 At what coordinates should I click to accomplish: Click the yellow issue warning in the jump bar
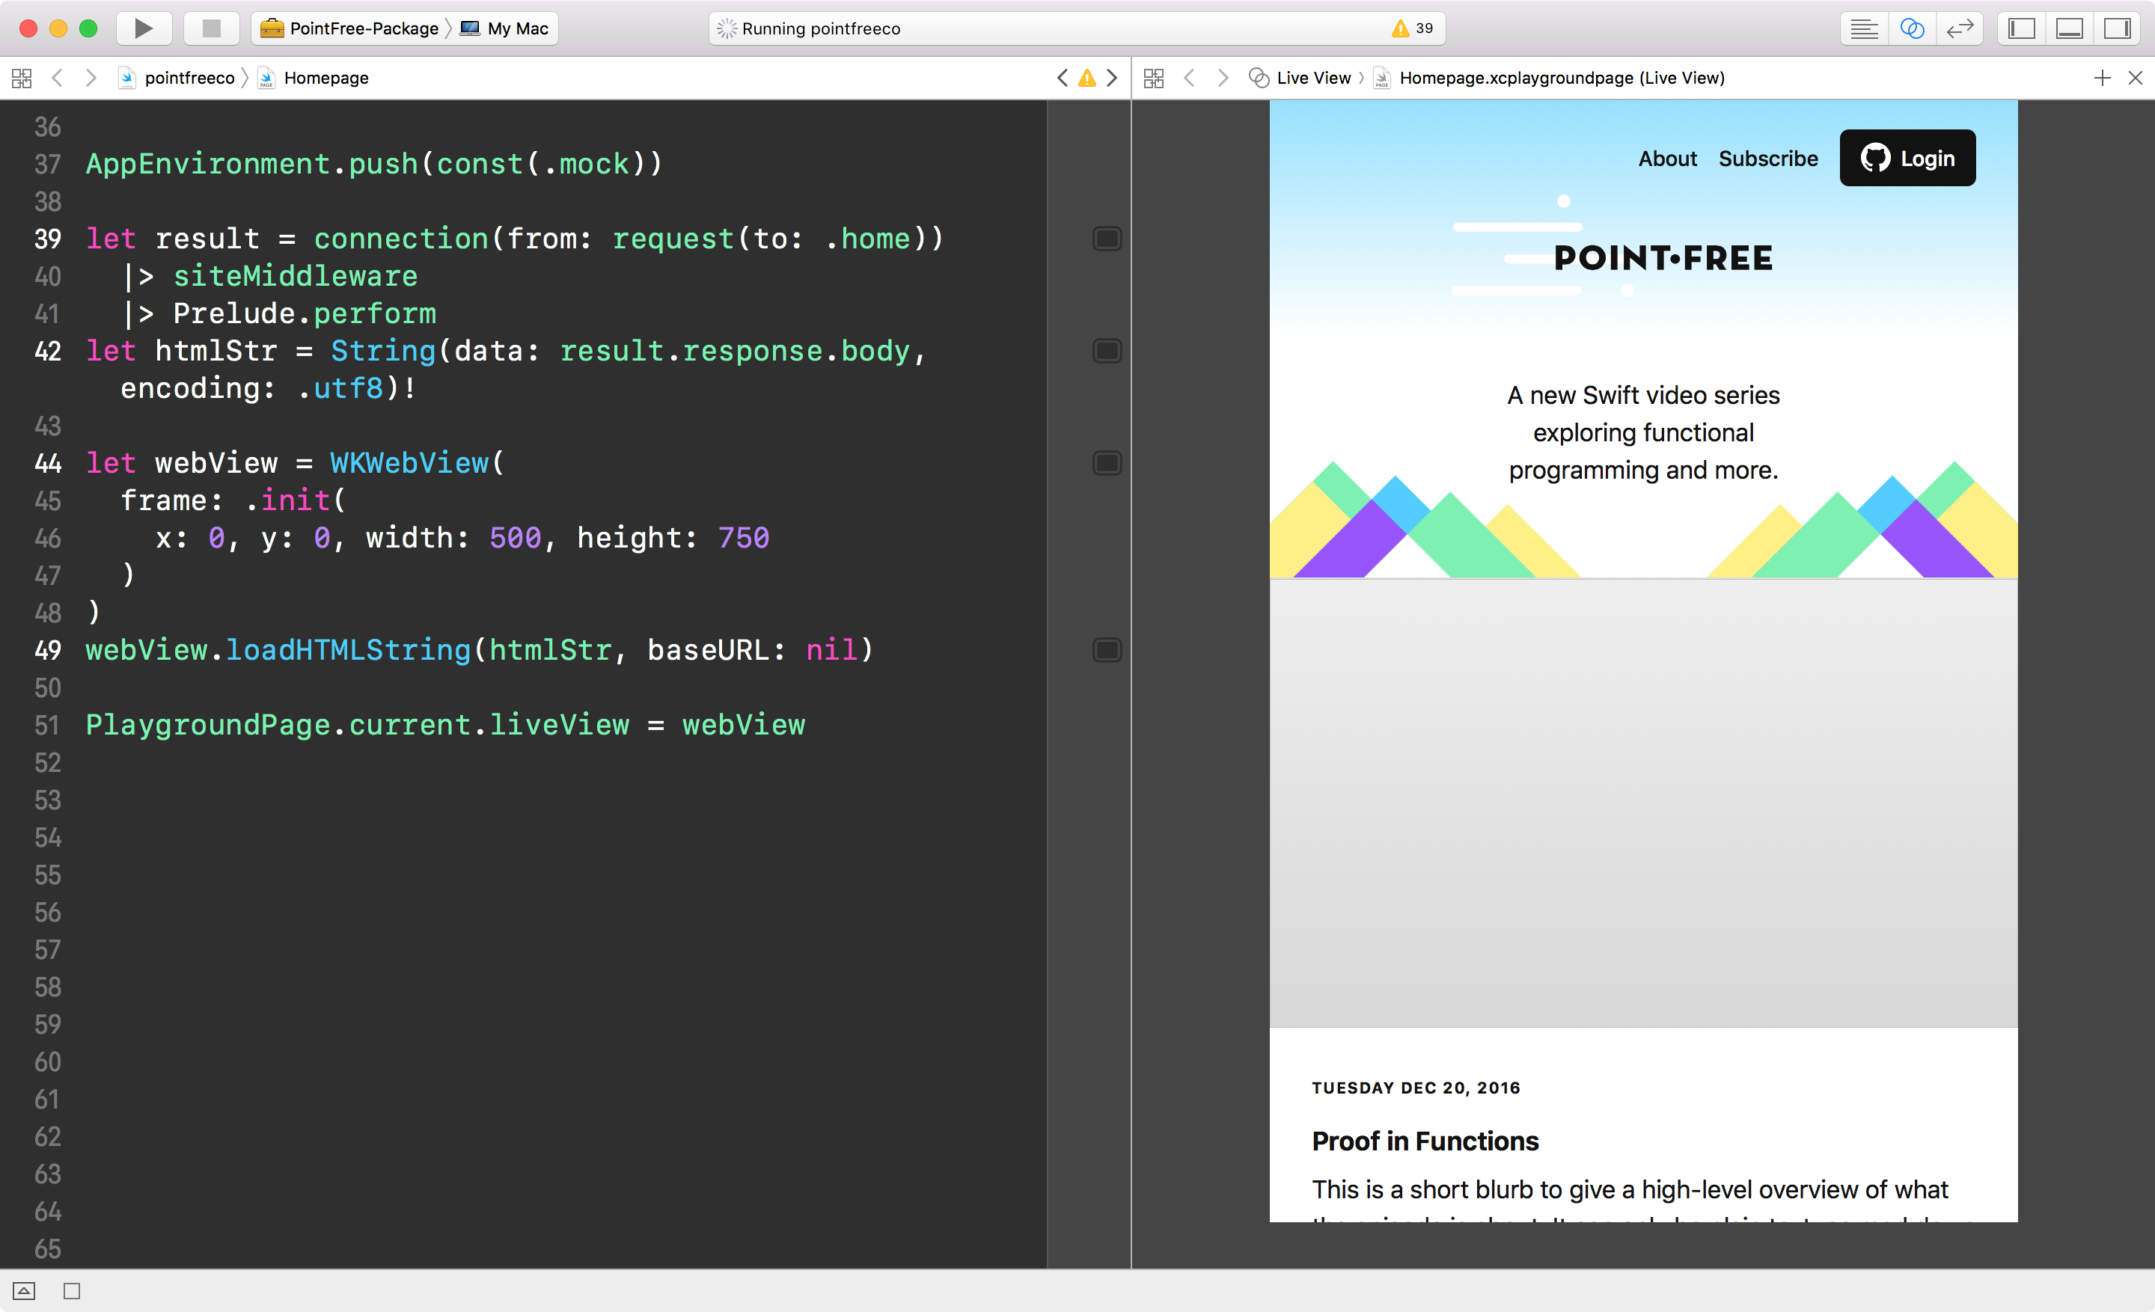(x=1087, y=78)
